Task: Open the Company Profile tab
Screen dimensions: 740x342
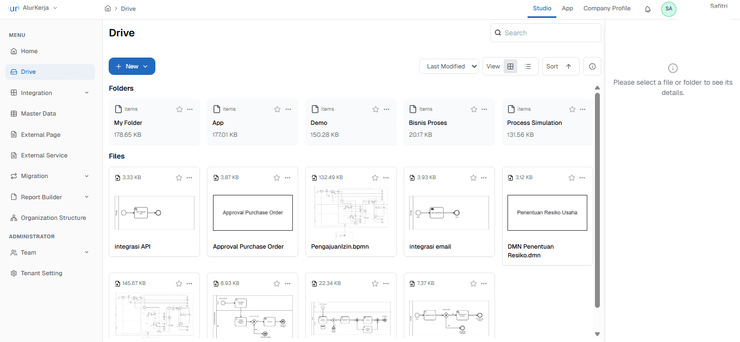Action: (607, 9)
